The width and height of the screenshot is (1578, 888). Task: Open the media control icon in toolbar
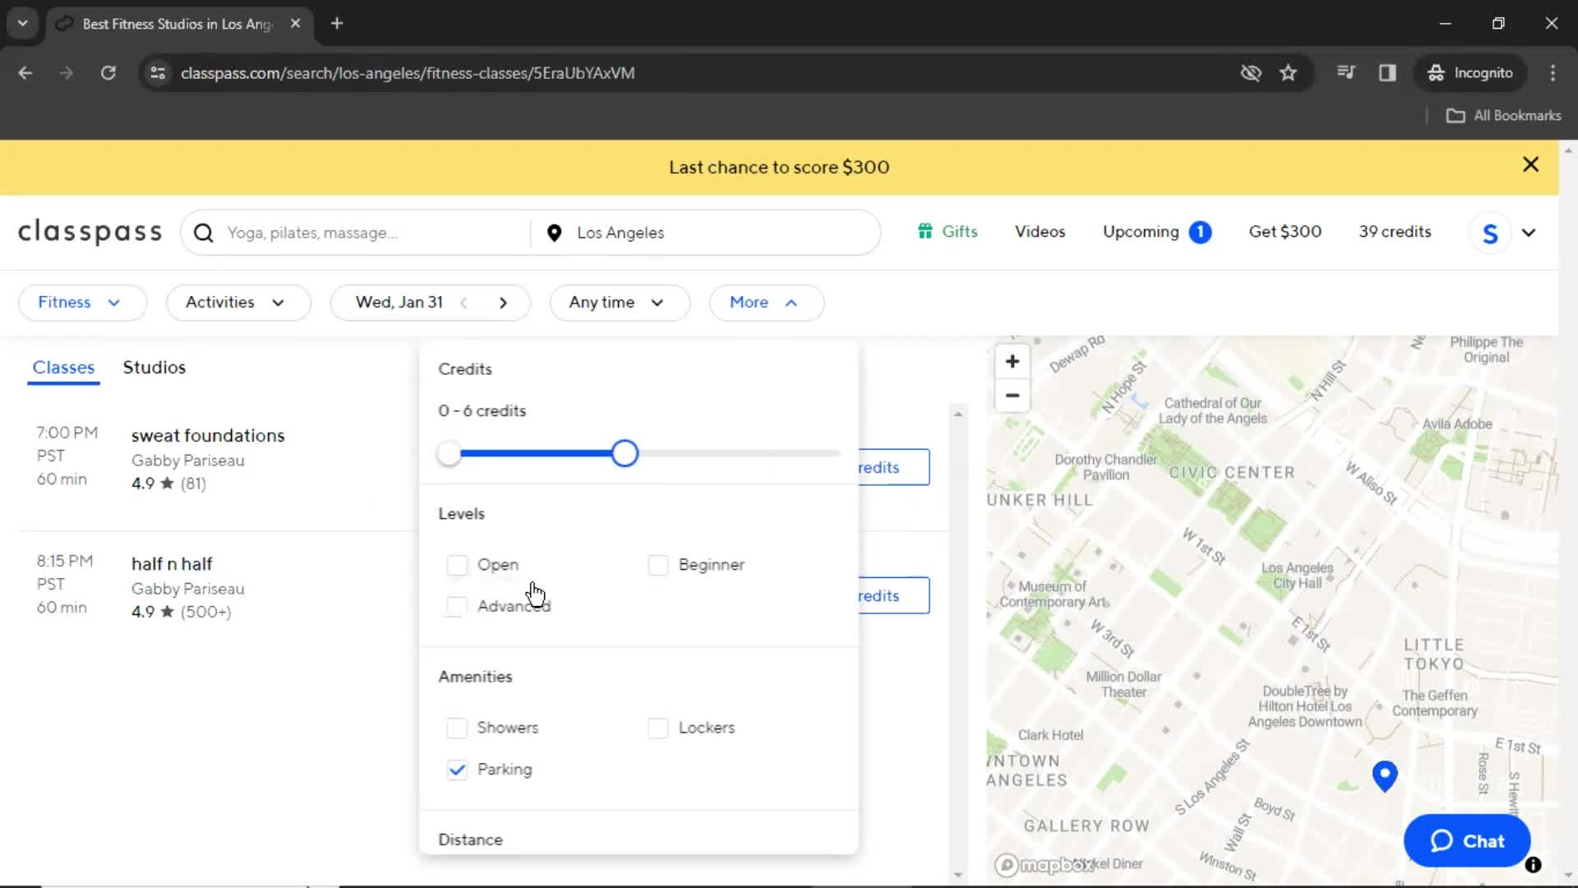point(1345,73)
